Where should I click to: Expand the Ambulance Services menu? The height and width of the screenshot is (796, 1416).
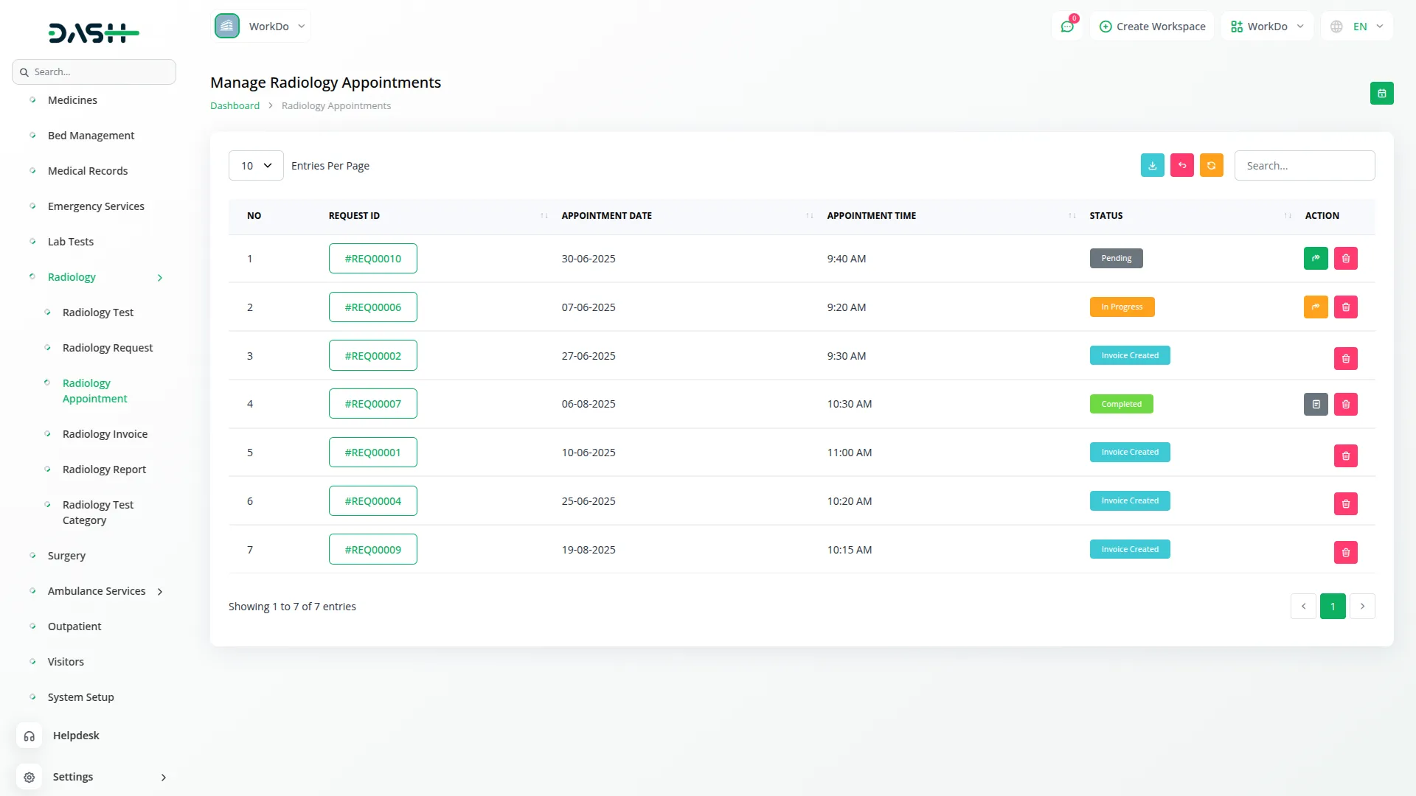pyautogui.click(x=97, y=591)
